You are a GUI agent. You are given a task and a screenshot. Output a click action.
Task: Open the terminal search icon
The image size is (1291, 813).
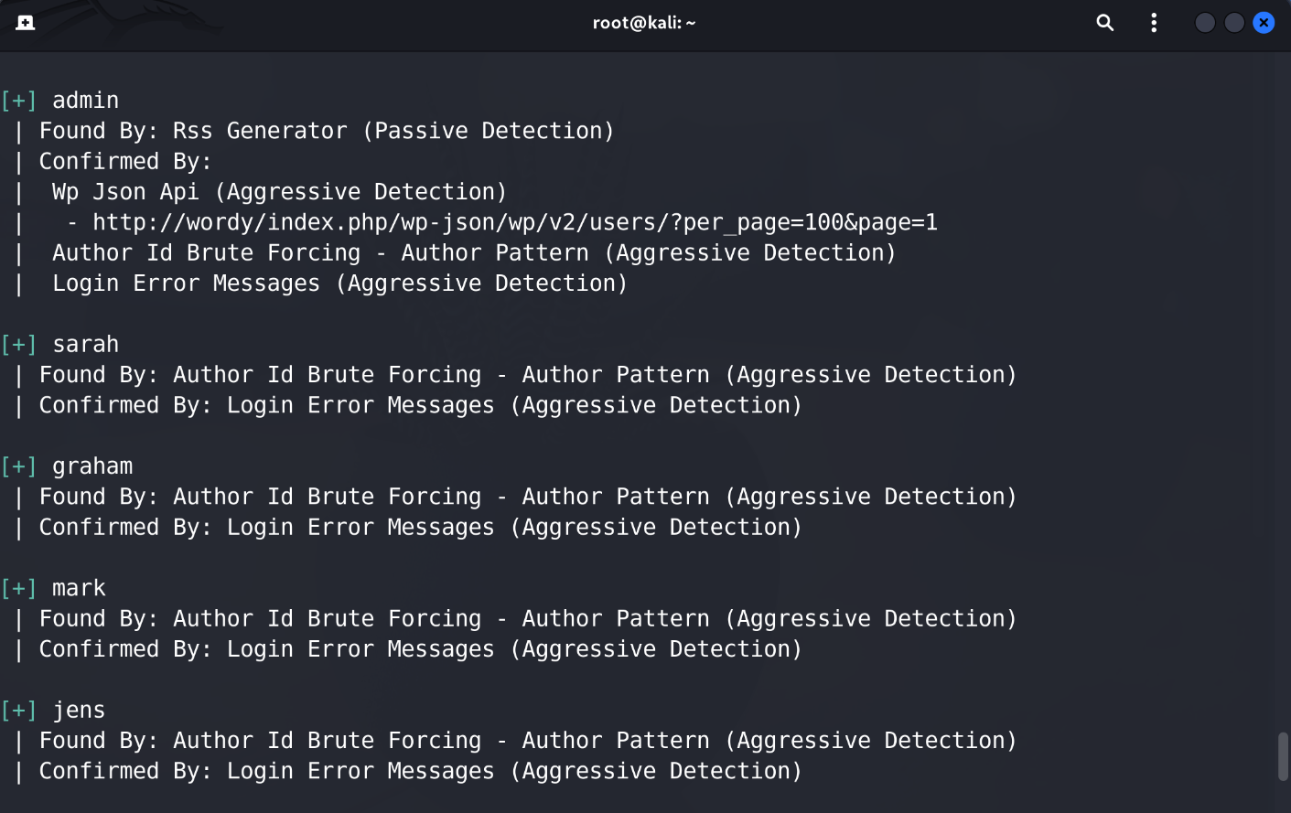point(1105,23)
